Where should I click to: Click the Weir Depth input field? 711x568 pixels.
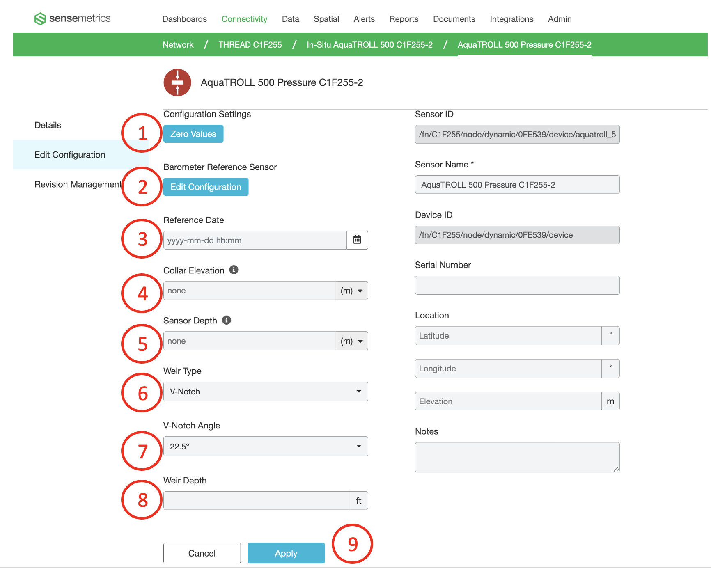[257, 501]
